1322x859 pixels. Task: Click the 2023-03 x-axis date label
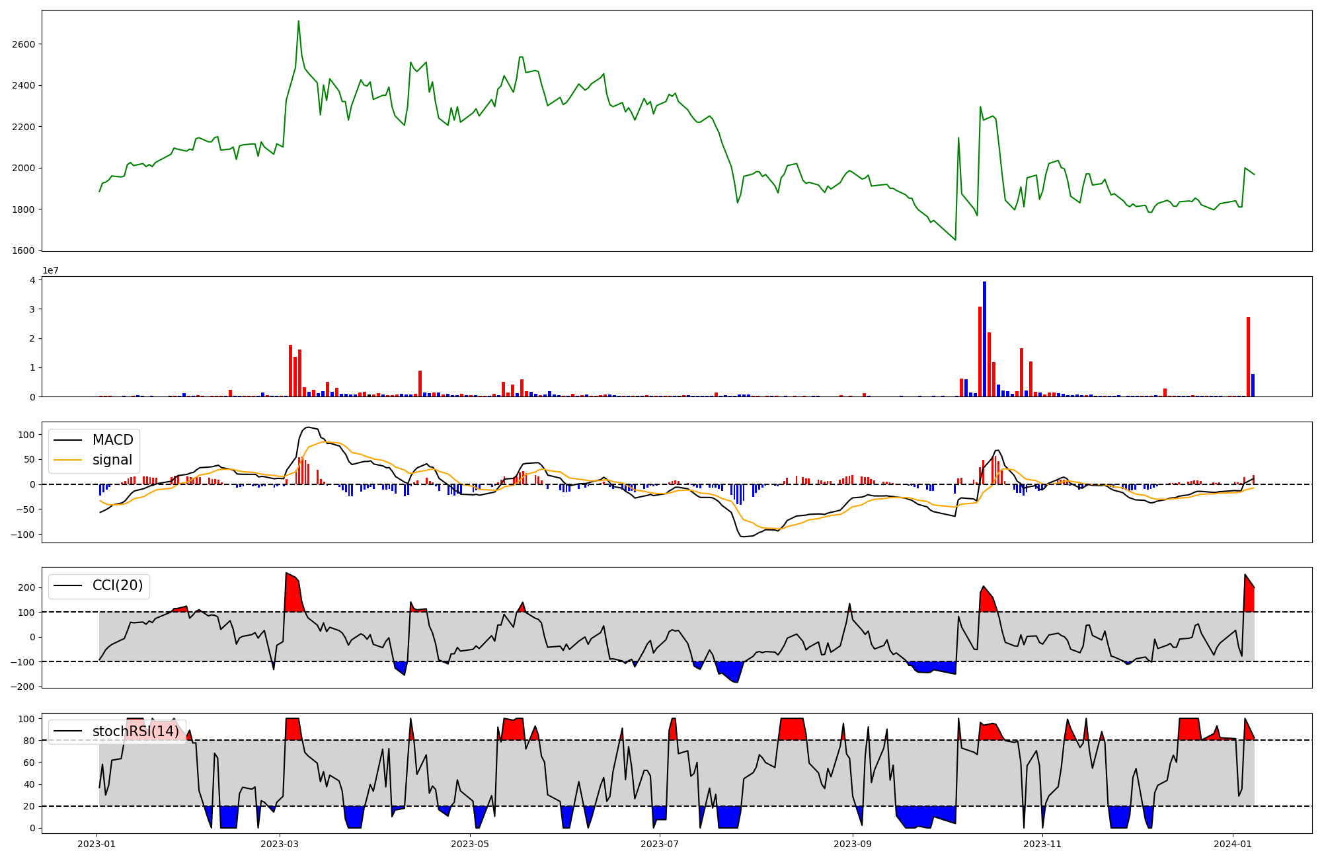point(280,844)
